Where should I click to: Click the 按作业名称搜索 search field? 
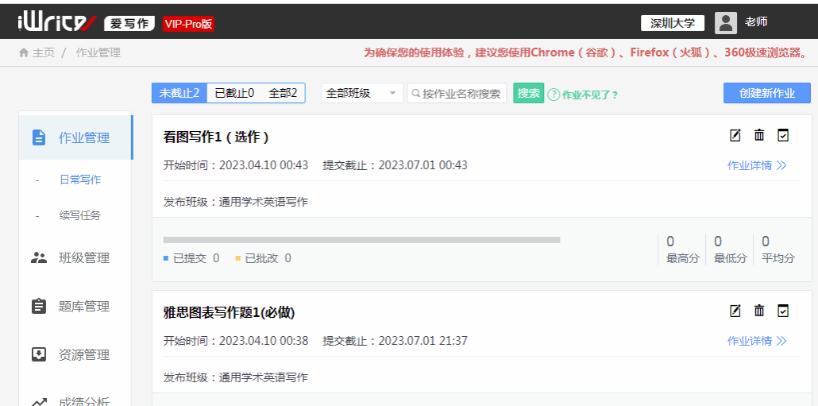tap(461, 93)
